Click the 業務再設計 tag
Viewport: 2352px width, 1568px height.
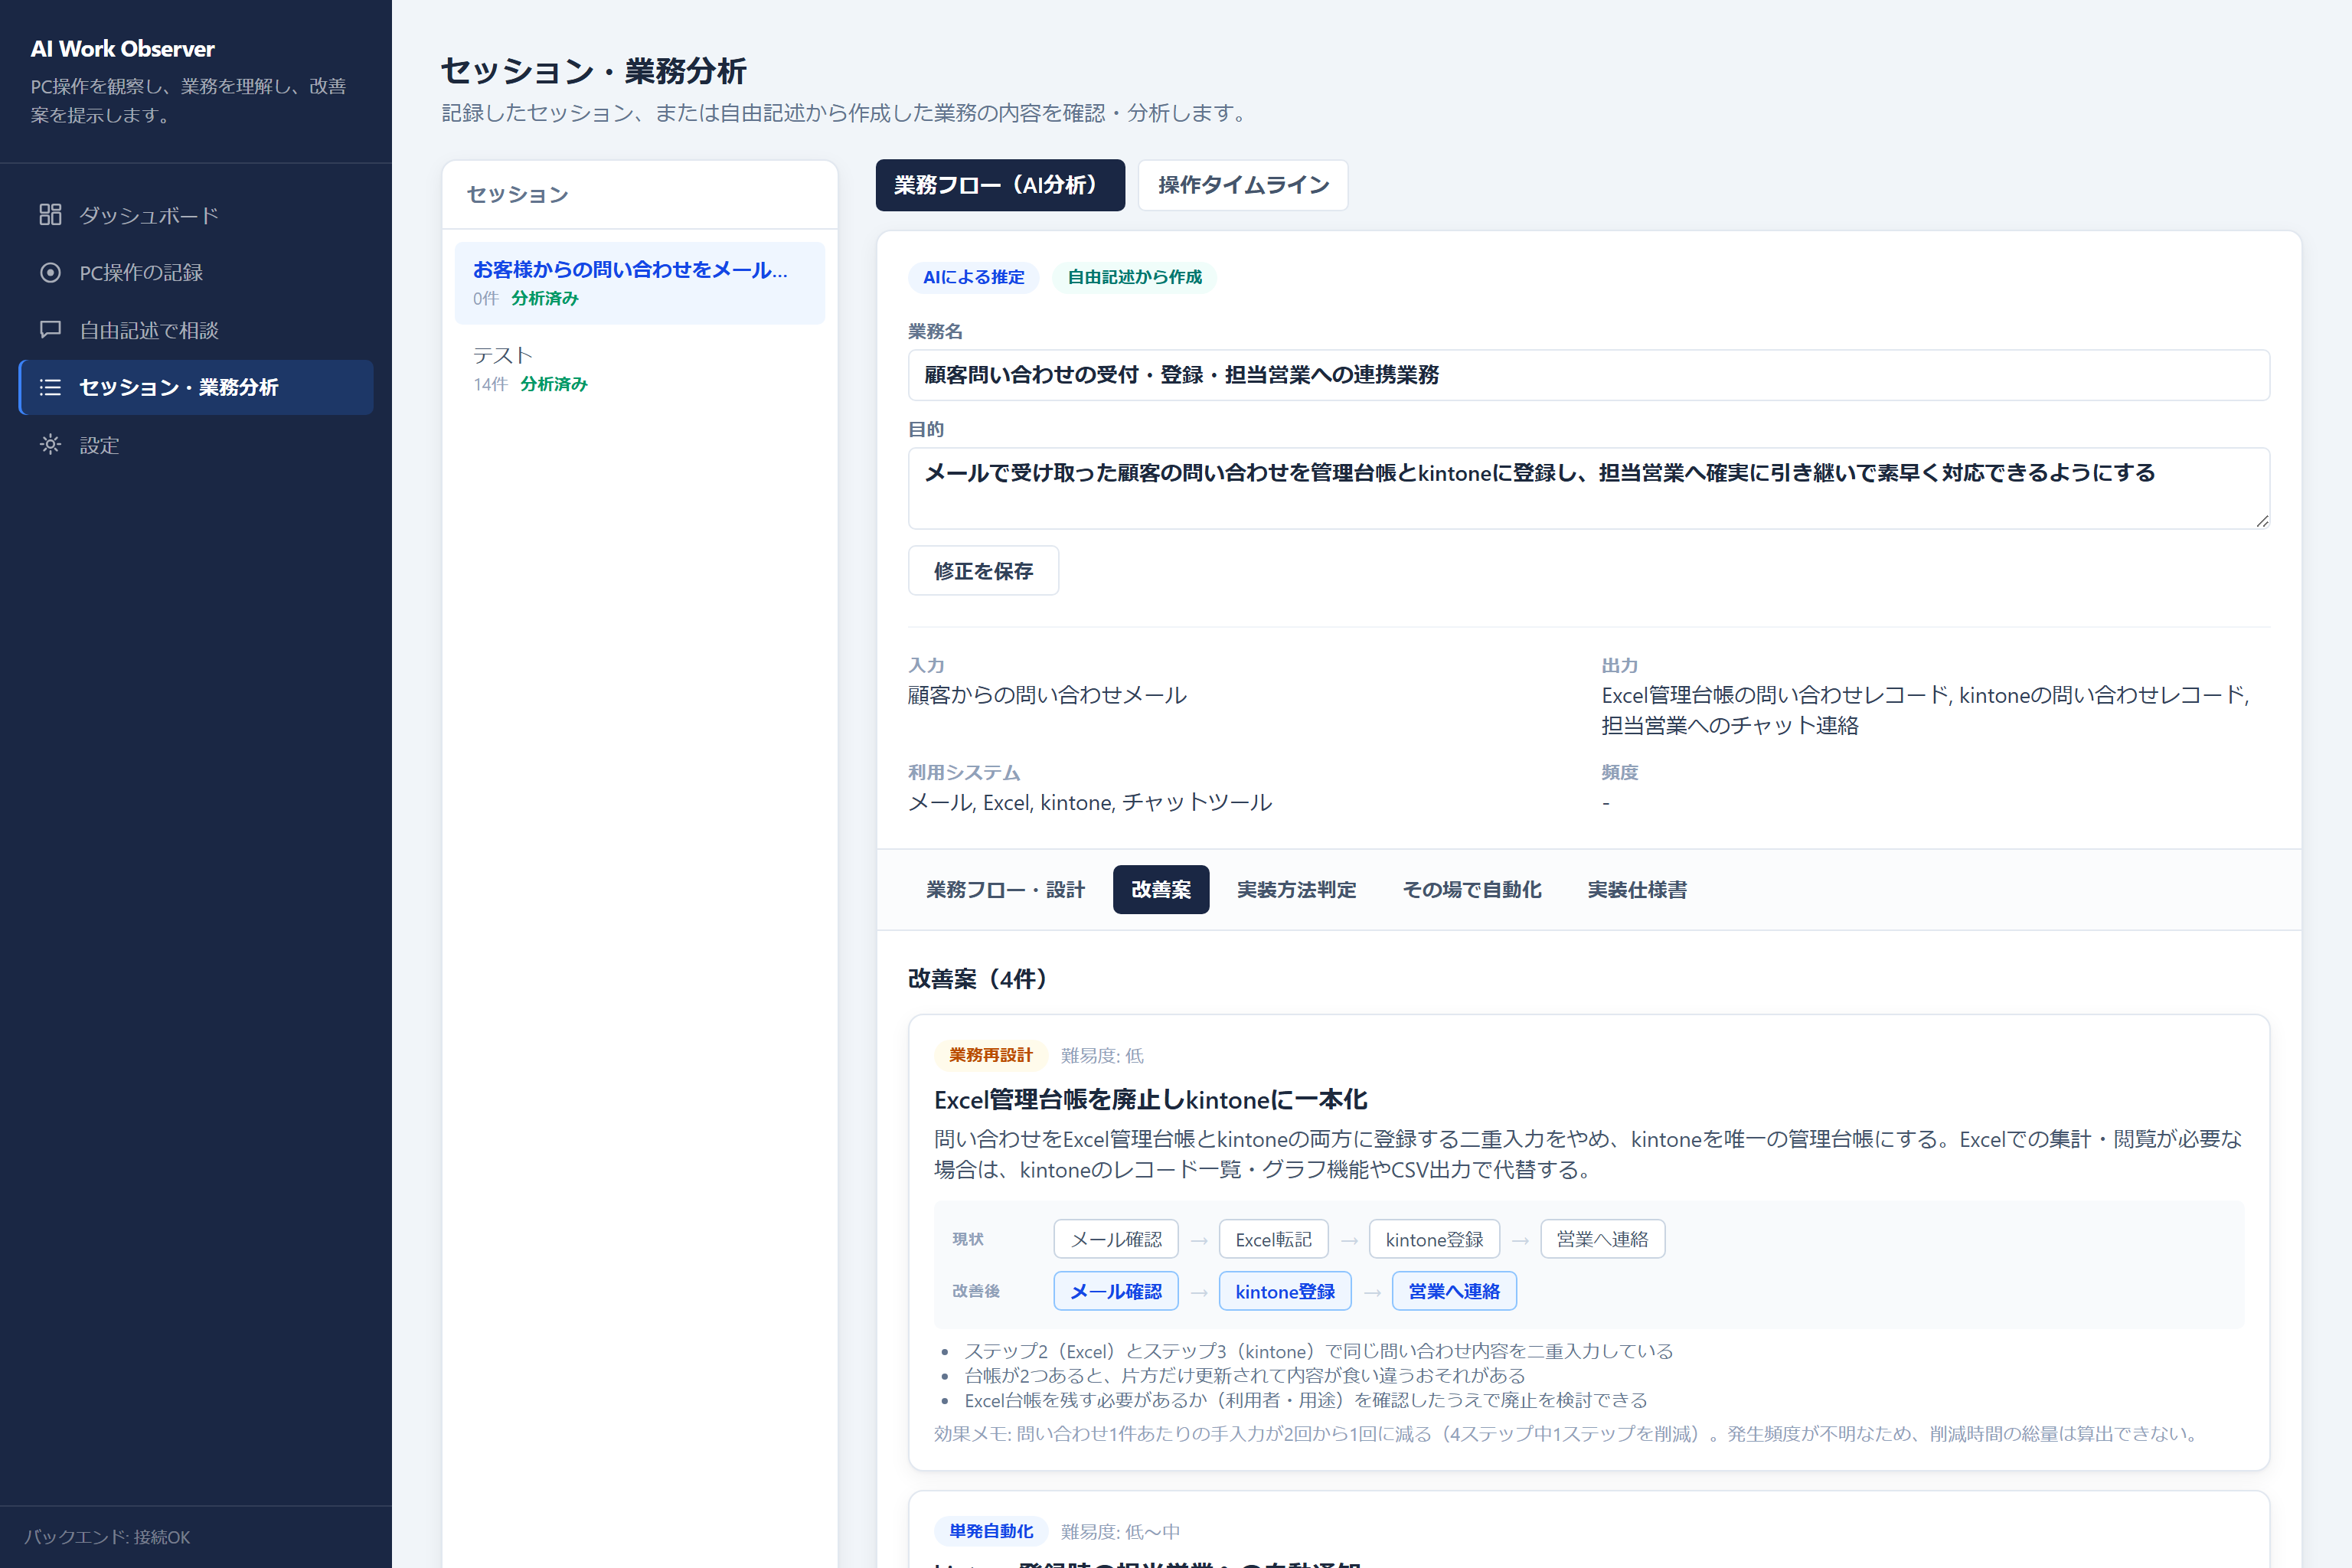(990, 1055)
